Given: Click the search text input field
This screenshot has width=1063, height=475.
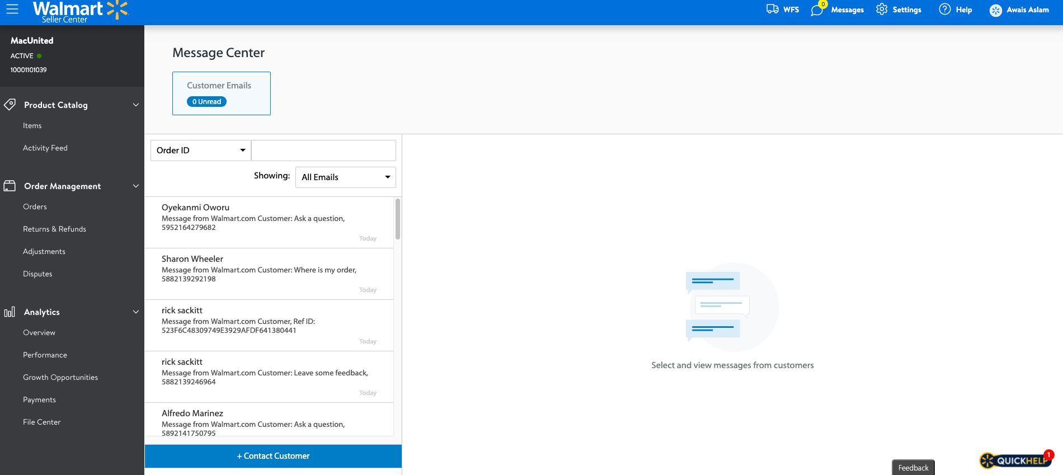Looking at the screenshot, I should (x=323, y=151).
